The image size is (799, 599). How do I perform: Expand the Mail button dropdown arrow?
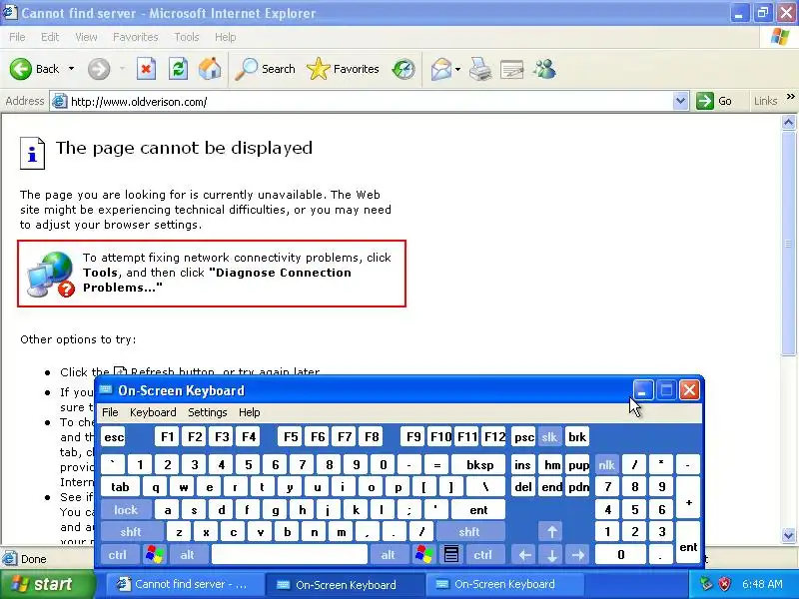click(x=457, y=69)
